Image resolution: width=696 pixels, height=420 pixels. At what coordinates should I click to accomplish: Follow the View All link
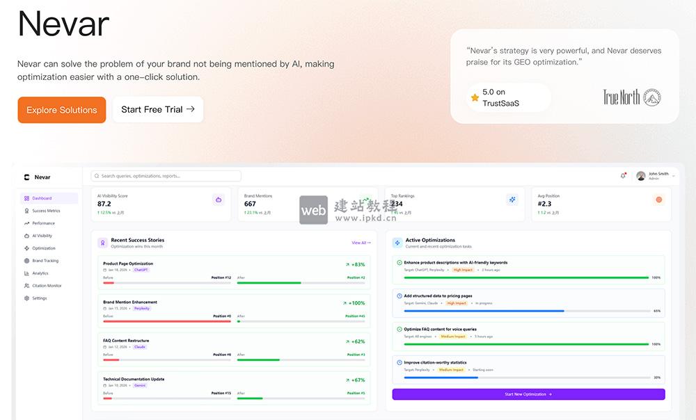tap(361, 243)
